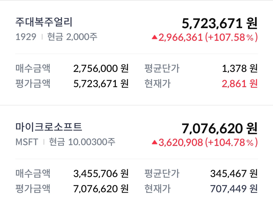Tap the large bold 5,723,671 원 total
Image resolution: width=273 pixels, height=210 pixels.
[x=220, y=24]
